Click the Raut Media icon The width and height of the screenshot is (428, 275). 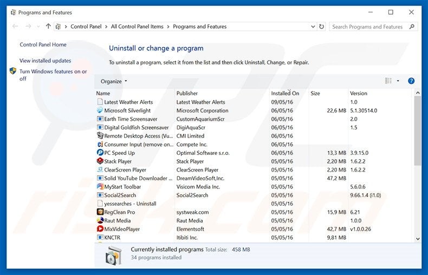(100, 220)
